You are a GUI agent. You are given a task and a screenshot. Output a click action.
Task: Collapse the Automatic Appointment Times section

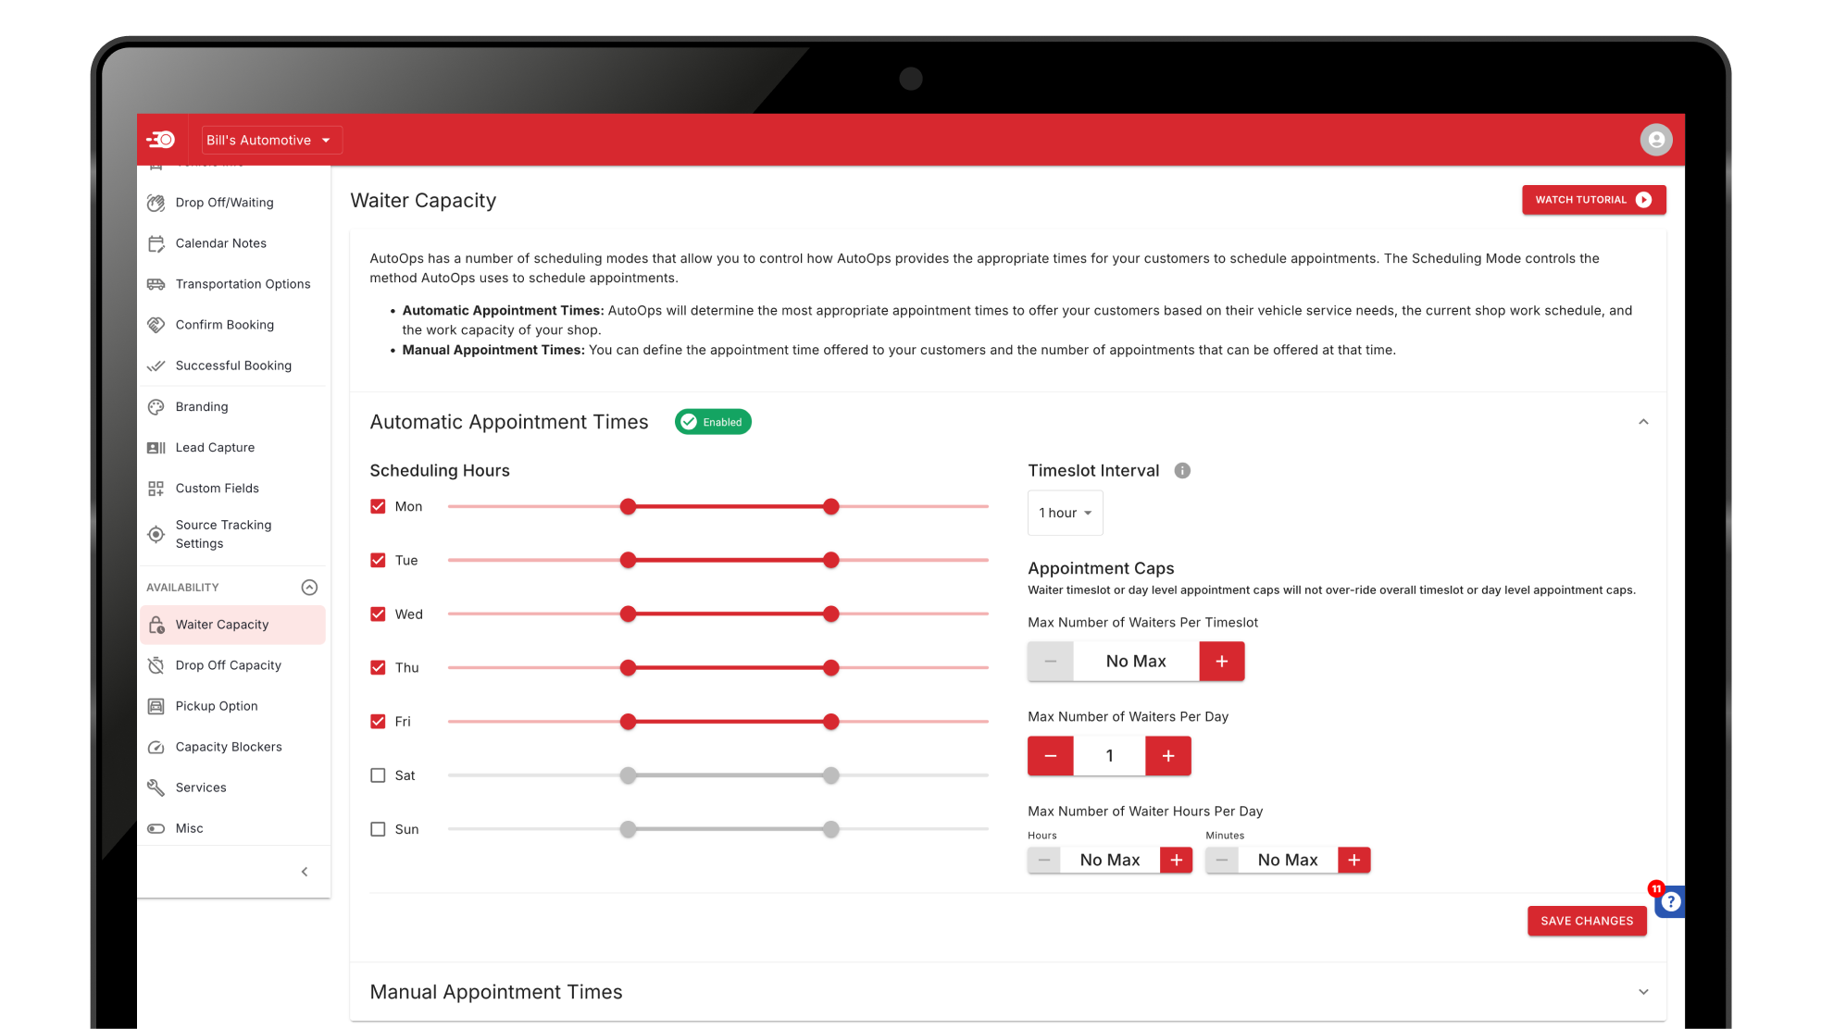pyautogui.click(x=1643, y=422)
